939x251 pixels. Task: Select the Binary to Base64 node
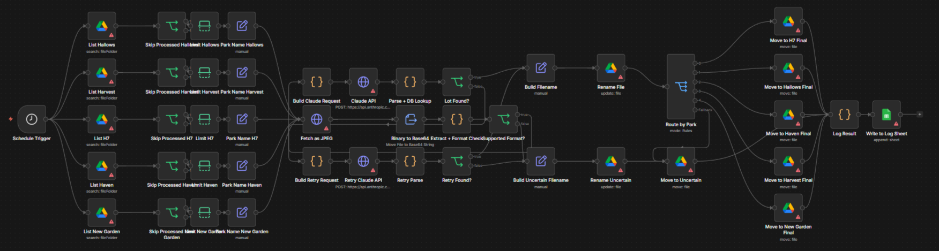pyautogui.click(x=410, y=119)
